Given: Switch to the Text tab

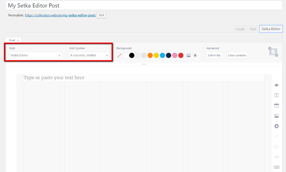Looking at the screenshot, I should click(x=253, y=29).
